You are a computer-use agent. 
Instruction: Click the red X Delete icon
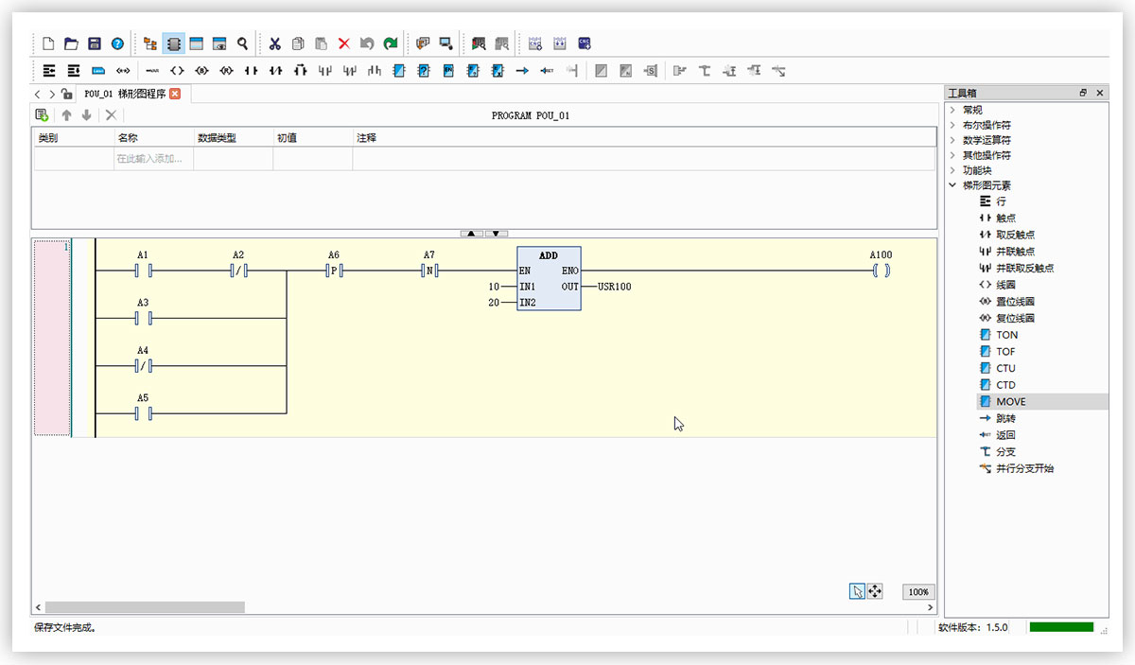(x=344, y=44)
